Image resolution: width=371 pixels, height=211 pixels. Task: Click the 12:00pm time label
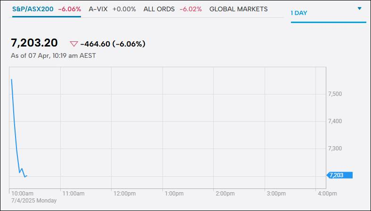pyautogui.click(x=125, y=194)
